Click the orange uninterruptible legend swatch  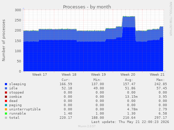6,109
